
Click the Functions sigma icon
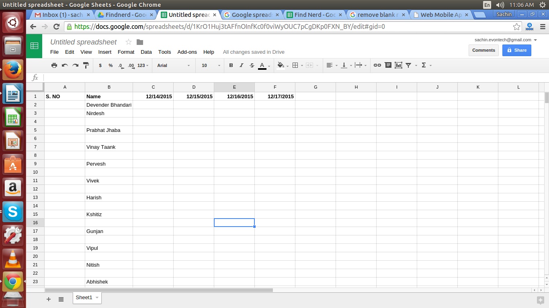(x=423, y=65)
